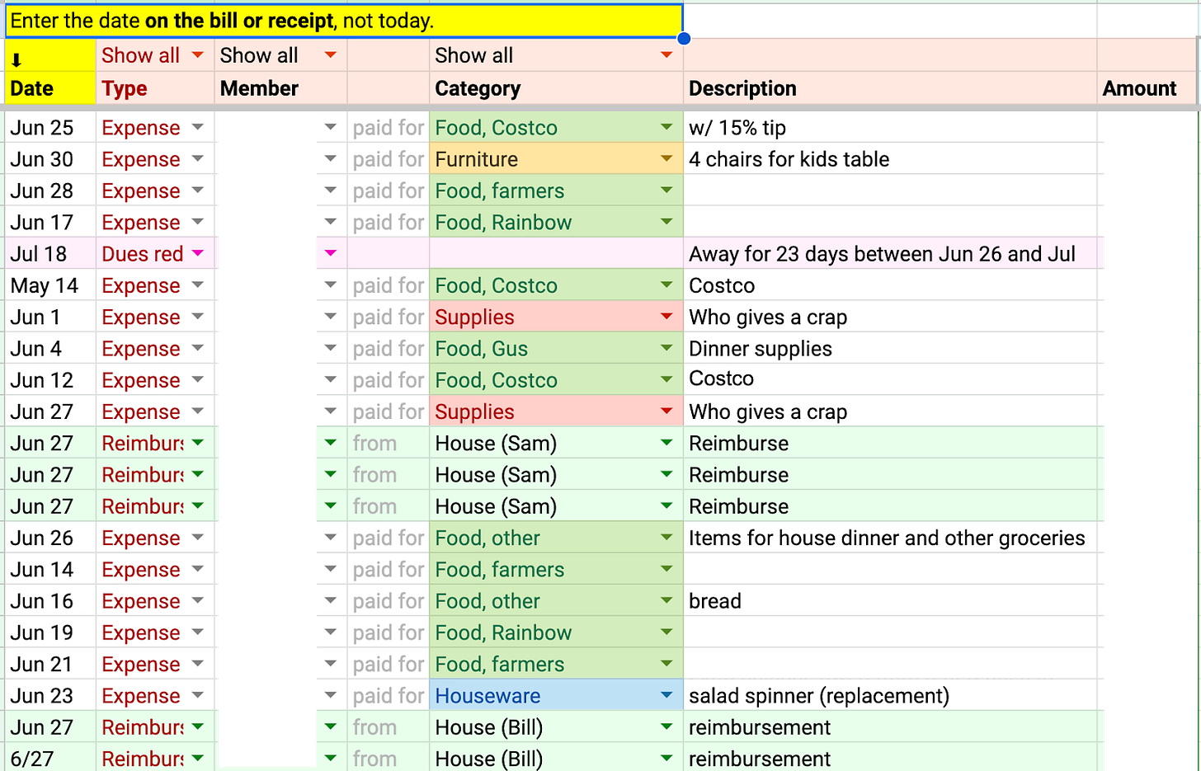The height and width of the screenshot is (771, 1201).
Task: Click the blue fill handle on the selected cell
Action: coord(684,38)
